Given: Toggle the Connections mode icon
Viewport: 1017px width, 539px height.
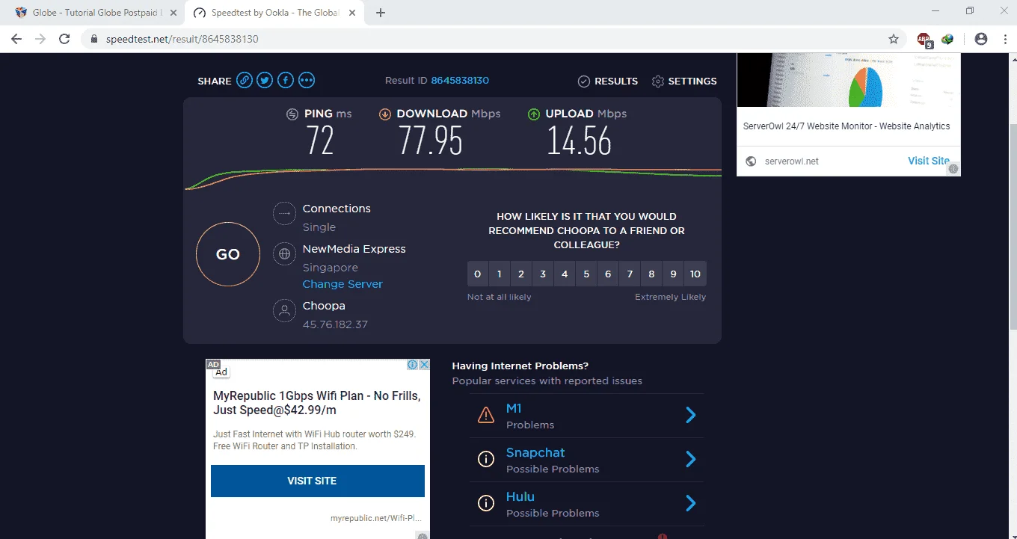Looking at the screenshot, I should (x=284, y=215).
